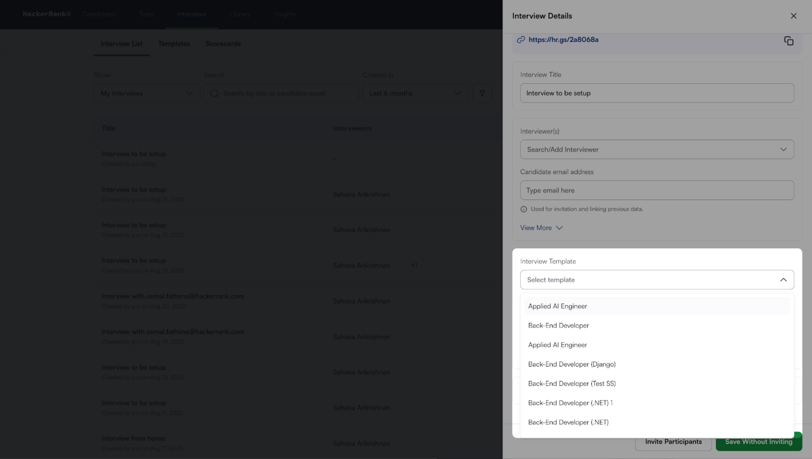Image resolution: width=812 pixels, height=459 pixels.
Task: Click the HackerRank logo
Action: point(47,14)
